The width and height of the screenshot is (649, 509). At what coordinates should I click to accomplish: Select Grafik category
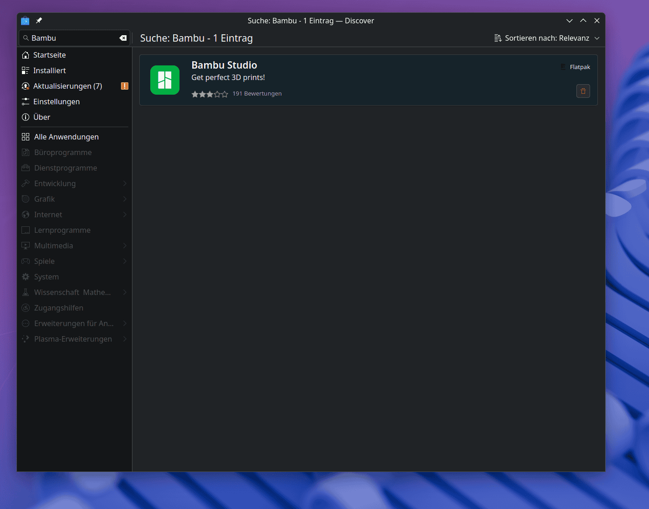coord(74,199)
